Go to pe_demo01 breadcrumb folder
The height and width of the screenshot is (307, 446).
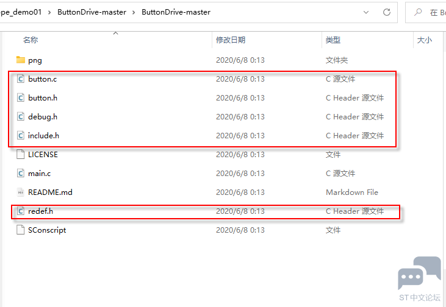[21, 12]
